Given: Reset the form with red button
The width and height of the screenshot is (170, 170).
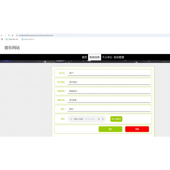Looking at the screenshot, I should click(137, 129).
